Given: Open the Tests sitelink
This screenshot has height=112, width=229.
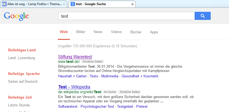Looking at the screenshot, I should (x=94, y=76).
